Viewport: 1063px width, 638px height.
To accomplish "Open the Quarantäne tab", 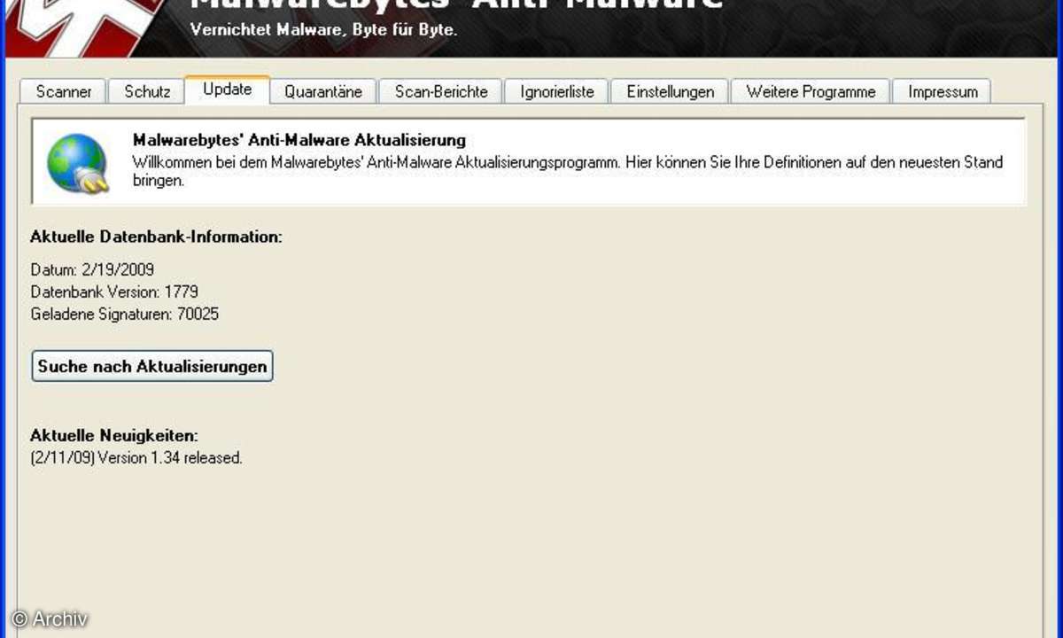I will (323, 91).
